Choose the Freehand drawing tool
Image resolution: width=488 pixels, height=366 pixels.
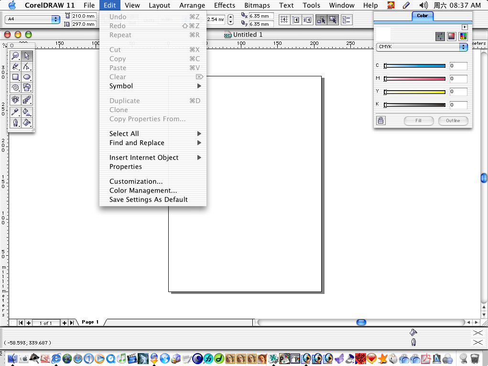tap(15, 66)
